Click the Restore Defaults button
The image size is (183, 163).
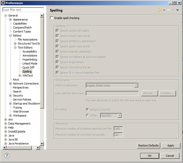(x=148, y=145)
